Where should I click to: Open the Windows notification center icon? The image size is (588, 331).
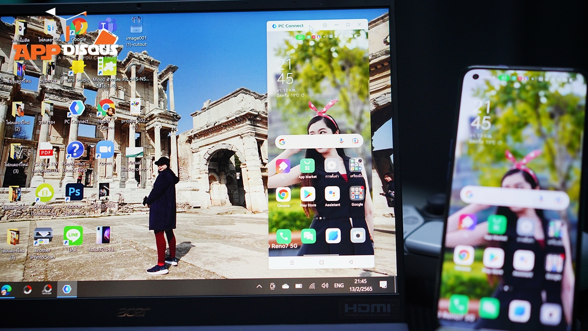click(383, 285)
